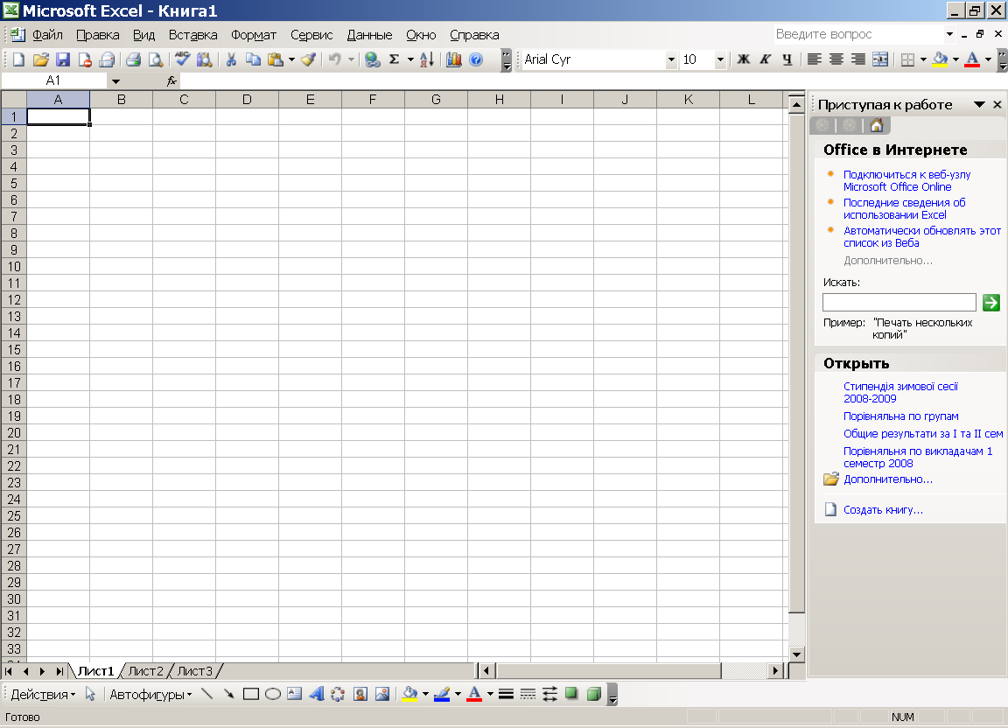Click the blue Help question mark icon

click(x=476, y=59)
